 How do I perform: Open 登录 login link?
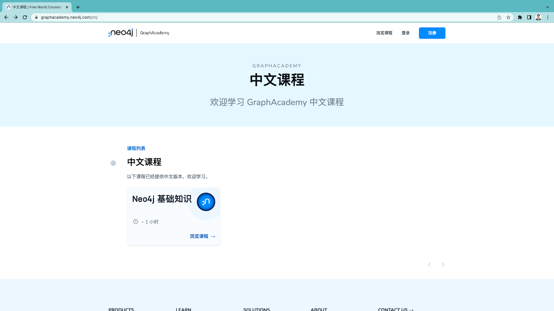tap(405, 33)
